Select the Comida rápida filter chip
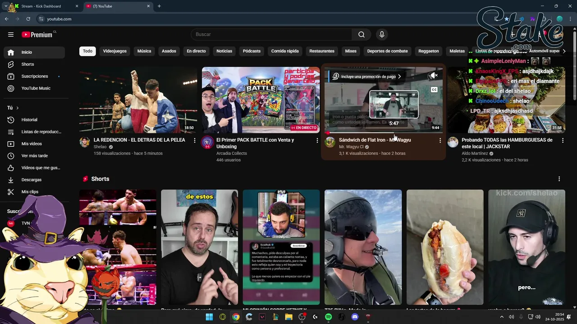Viewport: 577px width, 324px height. (x=285, y=51)
